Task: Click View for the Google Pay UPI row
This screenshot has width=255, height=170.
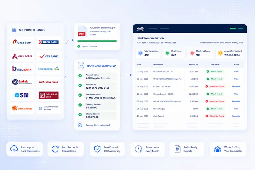Action: point(236,79)
